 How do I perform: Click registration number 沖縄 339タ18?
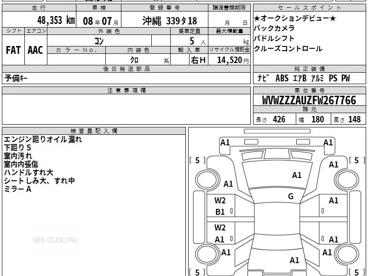pyautogui.click(x=170, y=21)
